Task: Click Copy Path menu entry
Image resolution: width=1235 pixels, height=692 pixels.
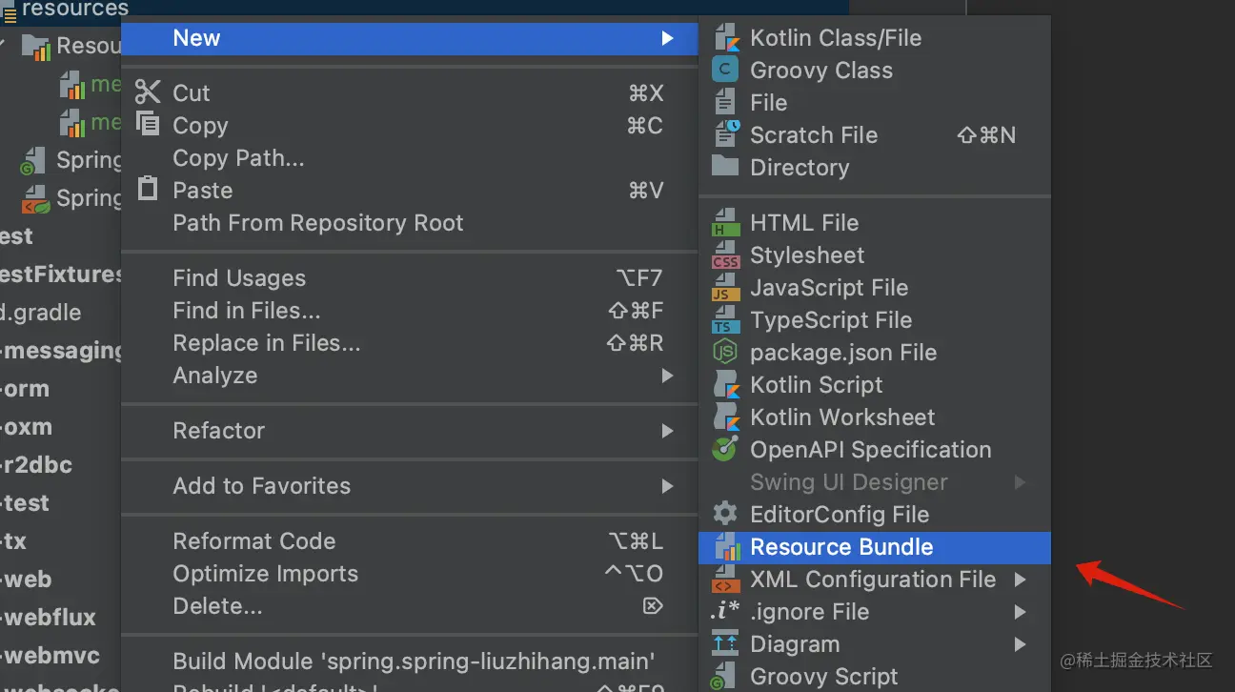Action: click(x=238, y=158)
